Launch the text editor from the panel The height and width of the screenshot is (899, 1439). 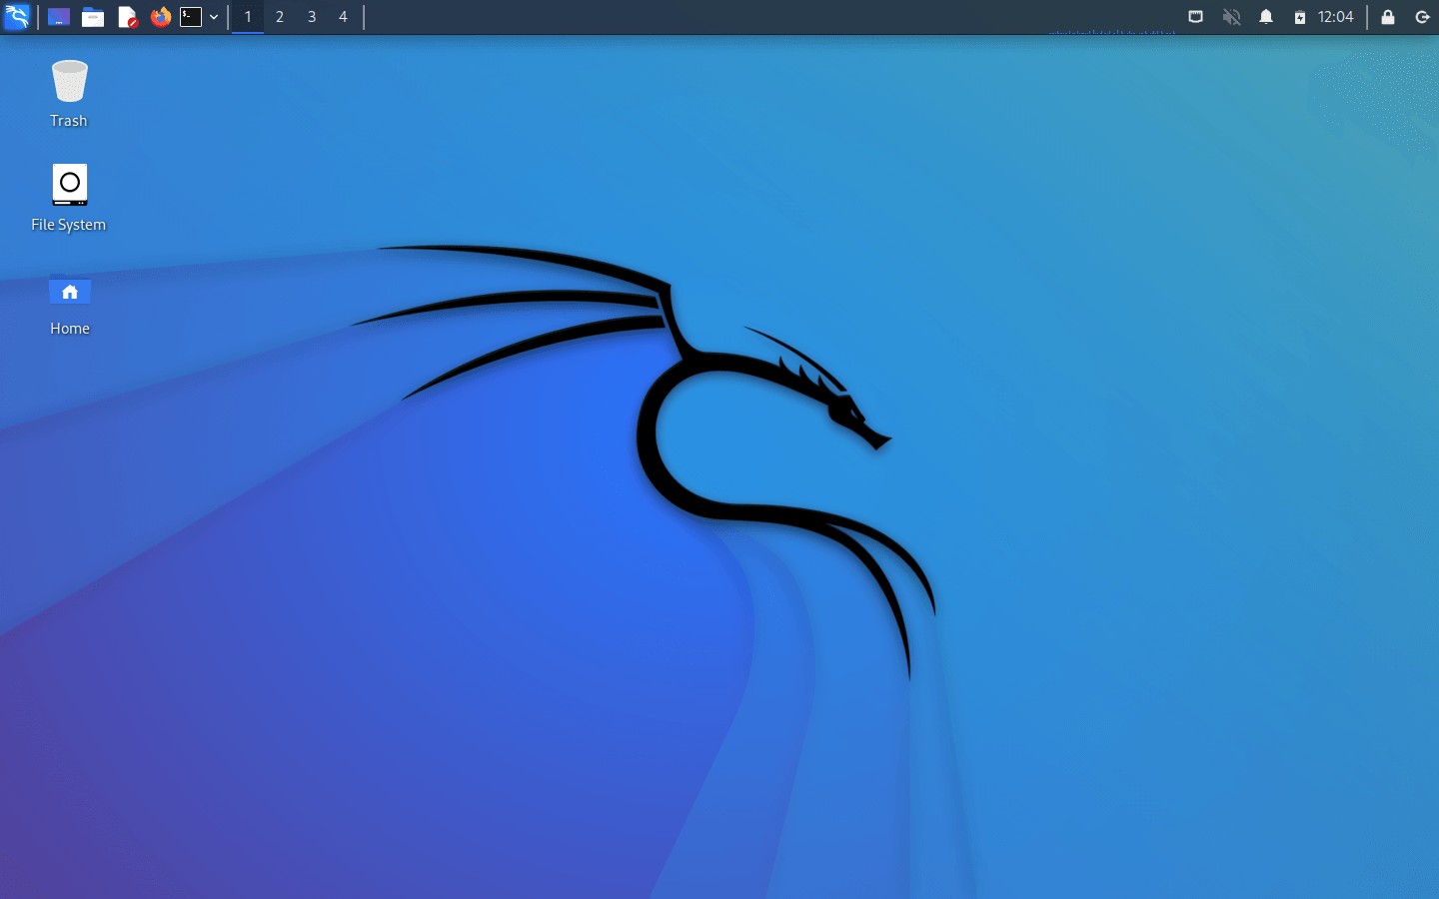coord(128,17)
